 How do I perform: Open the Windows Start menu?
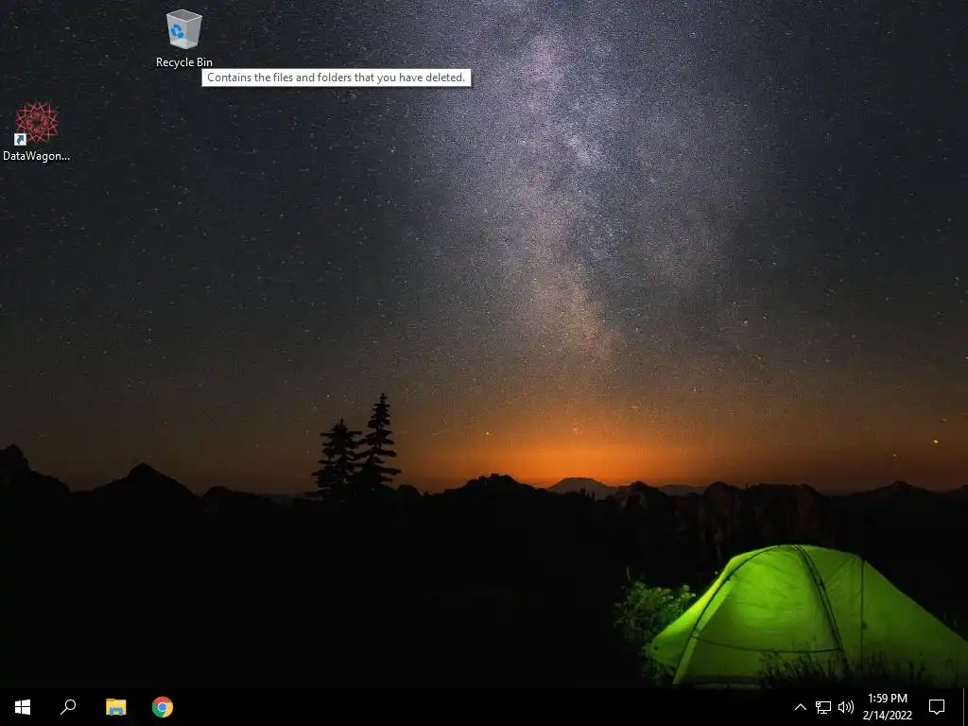(23, 707)
